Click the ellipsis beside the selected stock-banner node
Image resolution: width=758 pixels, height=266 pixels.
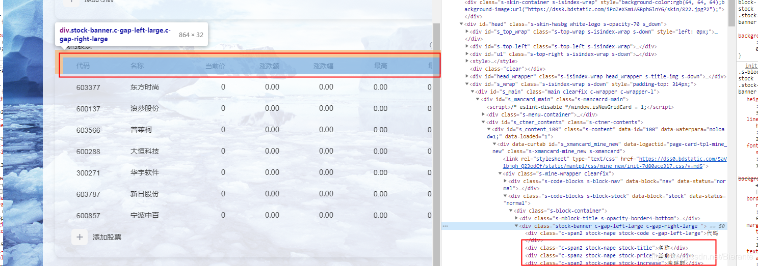pyautogui.click(x=445, y=226)
